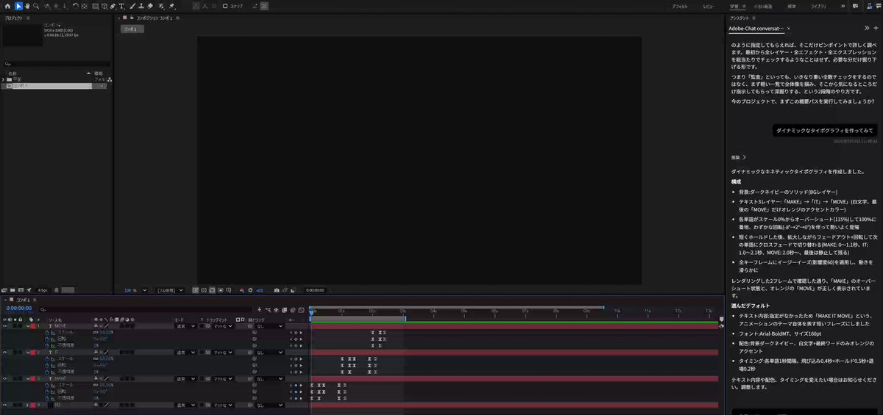This screenshot has height=415, width=883.
Task: Toggle the スナップ snapping checkbox
Action: 225,6
